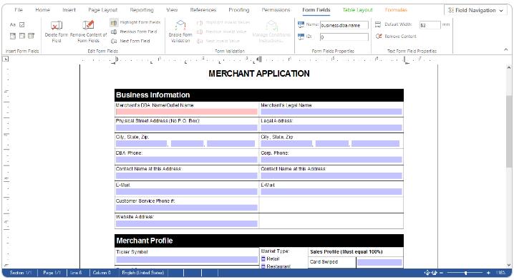Click the Physical Street Address field
Viewport: 514px width, 280px height.
pos(187,128)
